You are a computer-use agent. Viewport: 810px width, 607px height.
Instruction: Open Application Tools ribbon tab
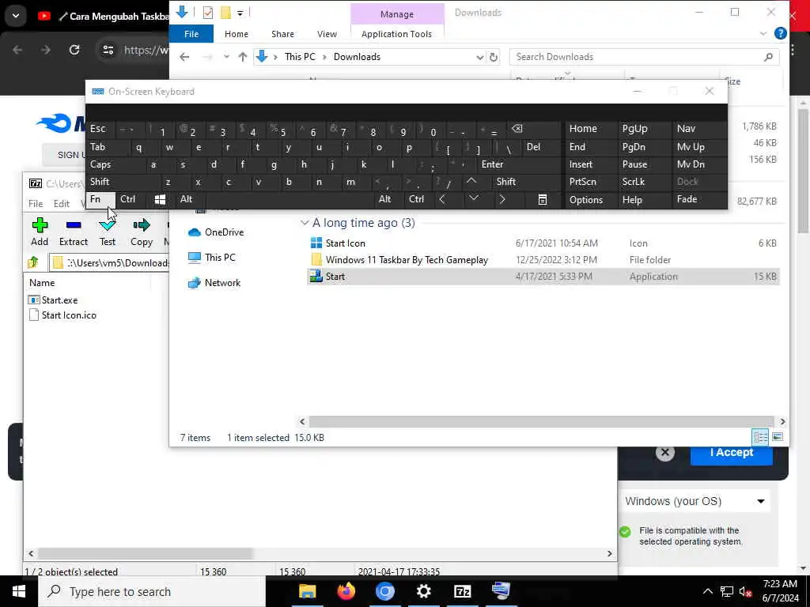coord(397,34)
